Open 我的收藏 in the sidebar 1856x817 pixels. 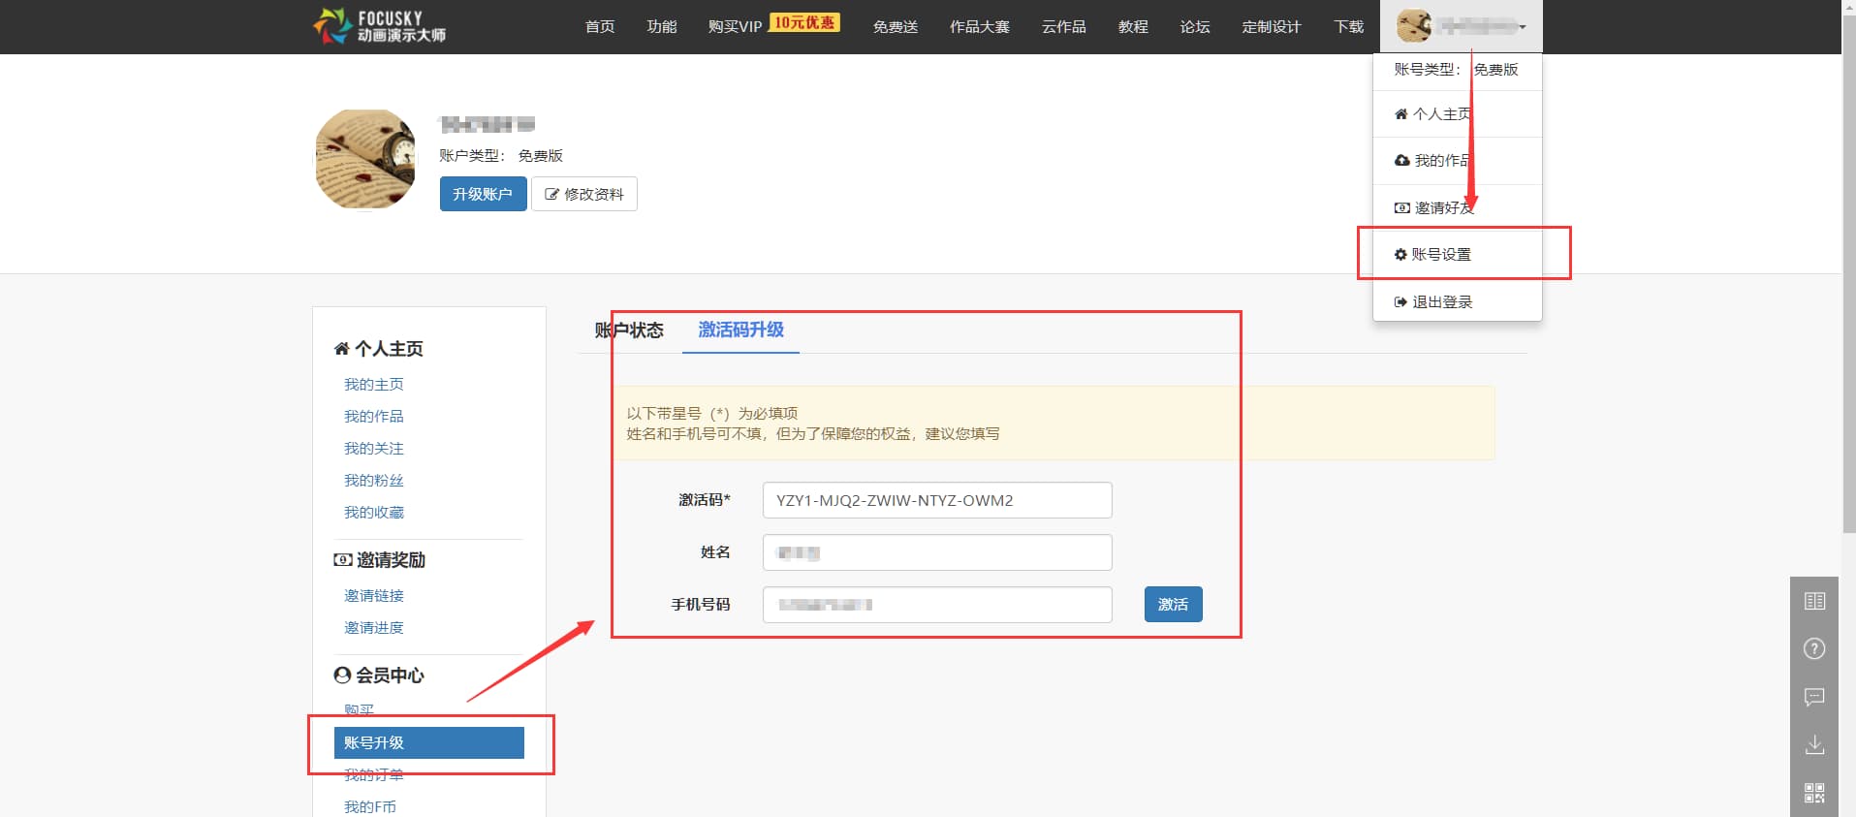(373, 513)
